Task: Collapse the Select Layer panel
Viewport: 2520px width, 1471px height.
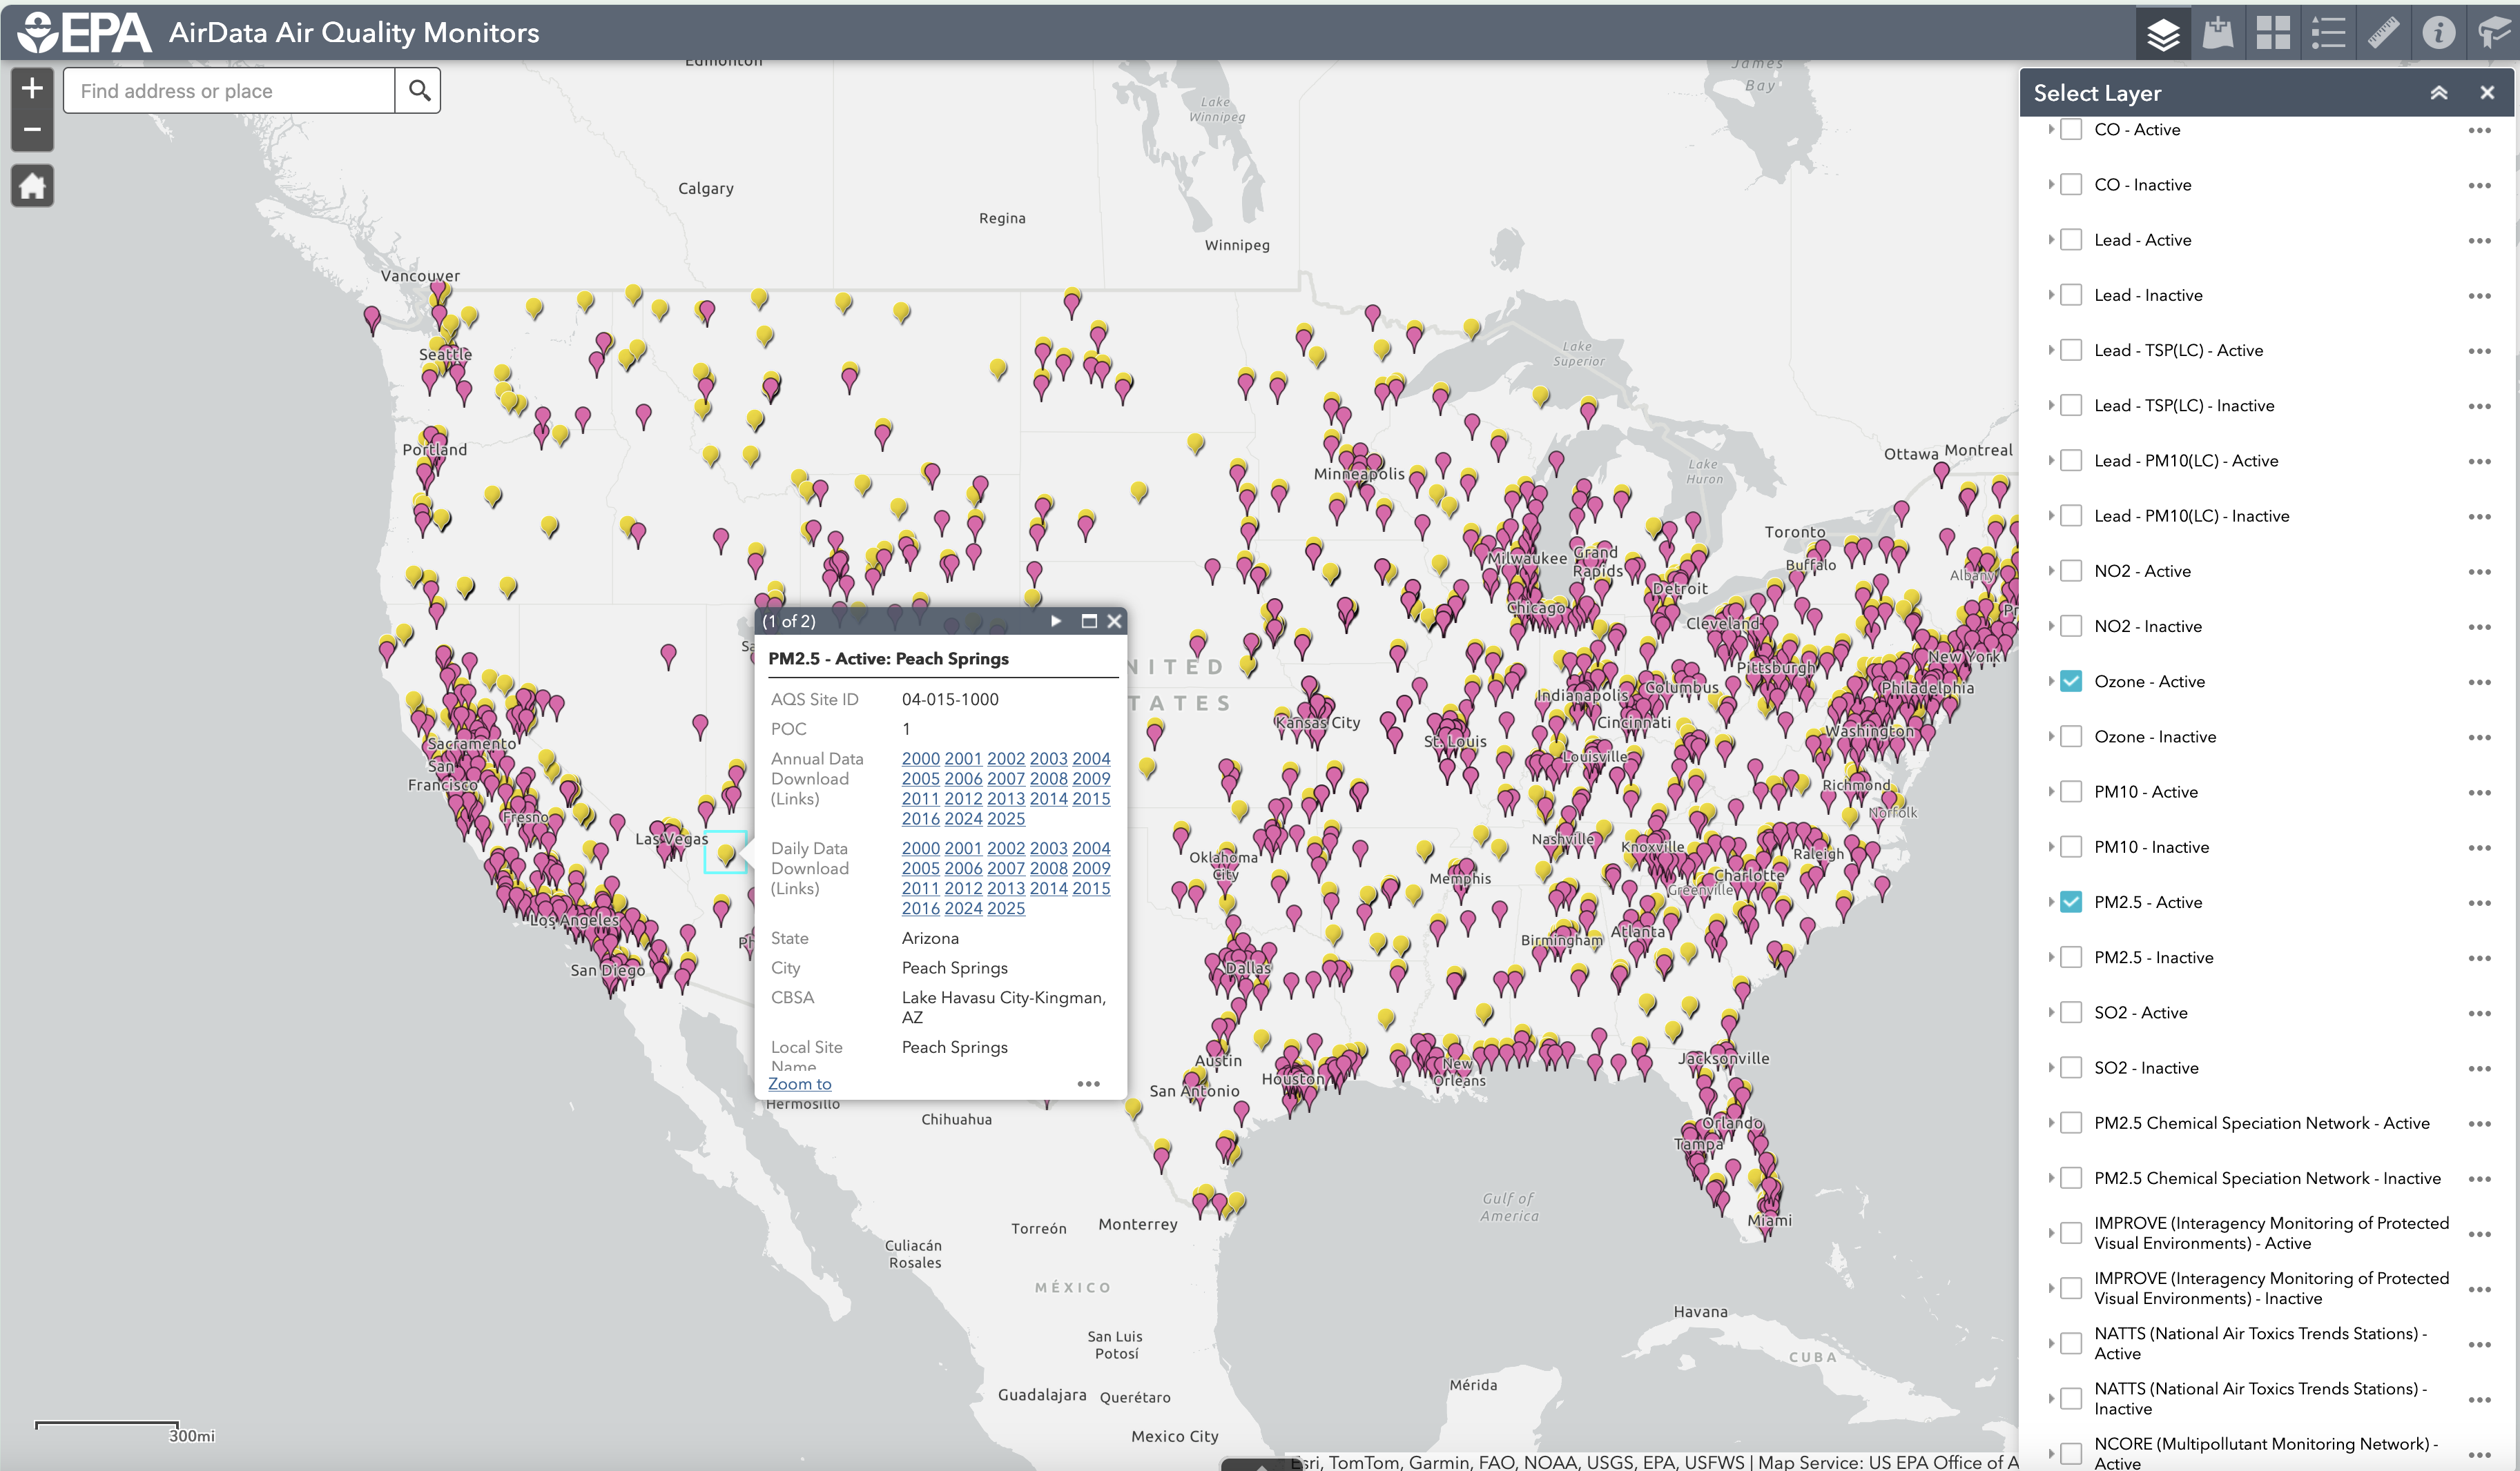Action: 2439,93
